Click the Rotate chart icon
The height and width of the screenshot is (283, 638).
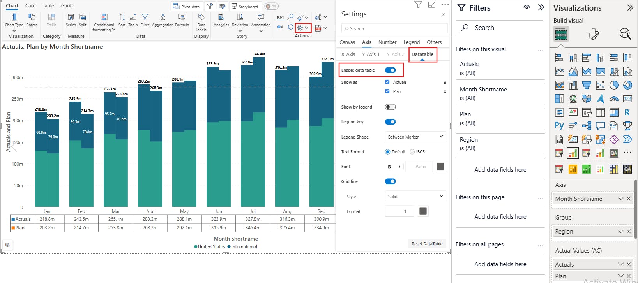tap(32, 18)
